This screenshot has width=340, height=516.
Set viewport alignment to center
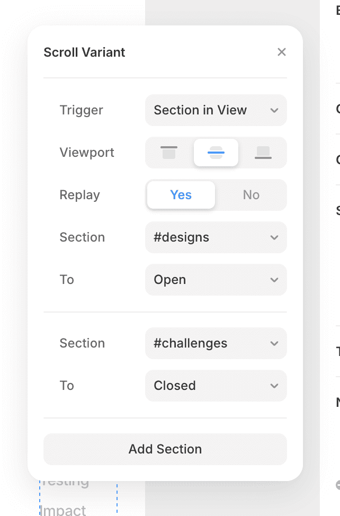point(216,153)
